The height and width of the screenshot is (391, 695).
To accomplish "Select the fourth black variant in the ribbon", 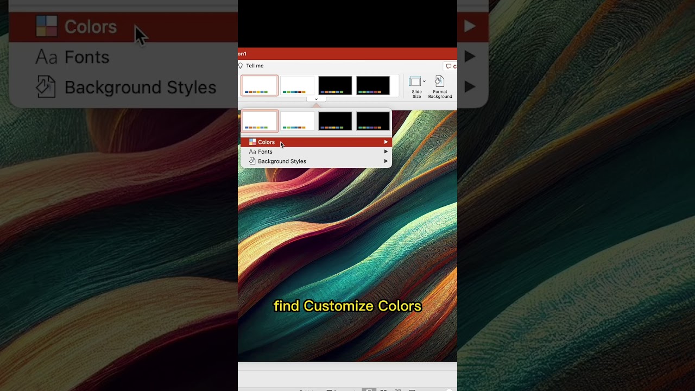I will 373,86.
